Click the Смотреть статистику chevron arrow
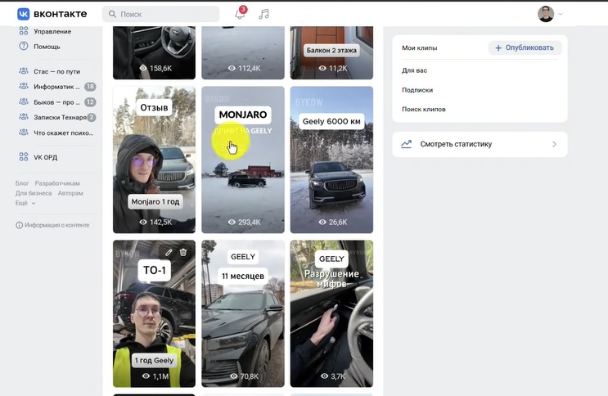Screen dimensions: 608x396 (x=555, y=144)
